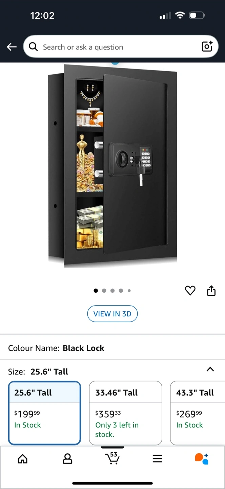Open Rufus AI assistant icon
Viewport: 225px width, 489px height.
(x=202, y=458)
